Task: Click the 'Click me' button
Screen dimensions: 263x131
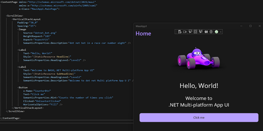Action: (x=199, y=118)
